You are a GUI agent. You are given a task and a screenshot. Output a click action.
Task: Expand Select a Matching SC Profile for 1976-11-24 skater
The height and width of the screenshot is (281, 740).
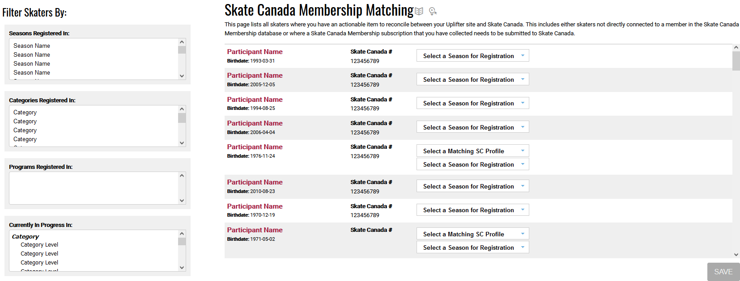pyautogui.click(x=472, y=151)
